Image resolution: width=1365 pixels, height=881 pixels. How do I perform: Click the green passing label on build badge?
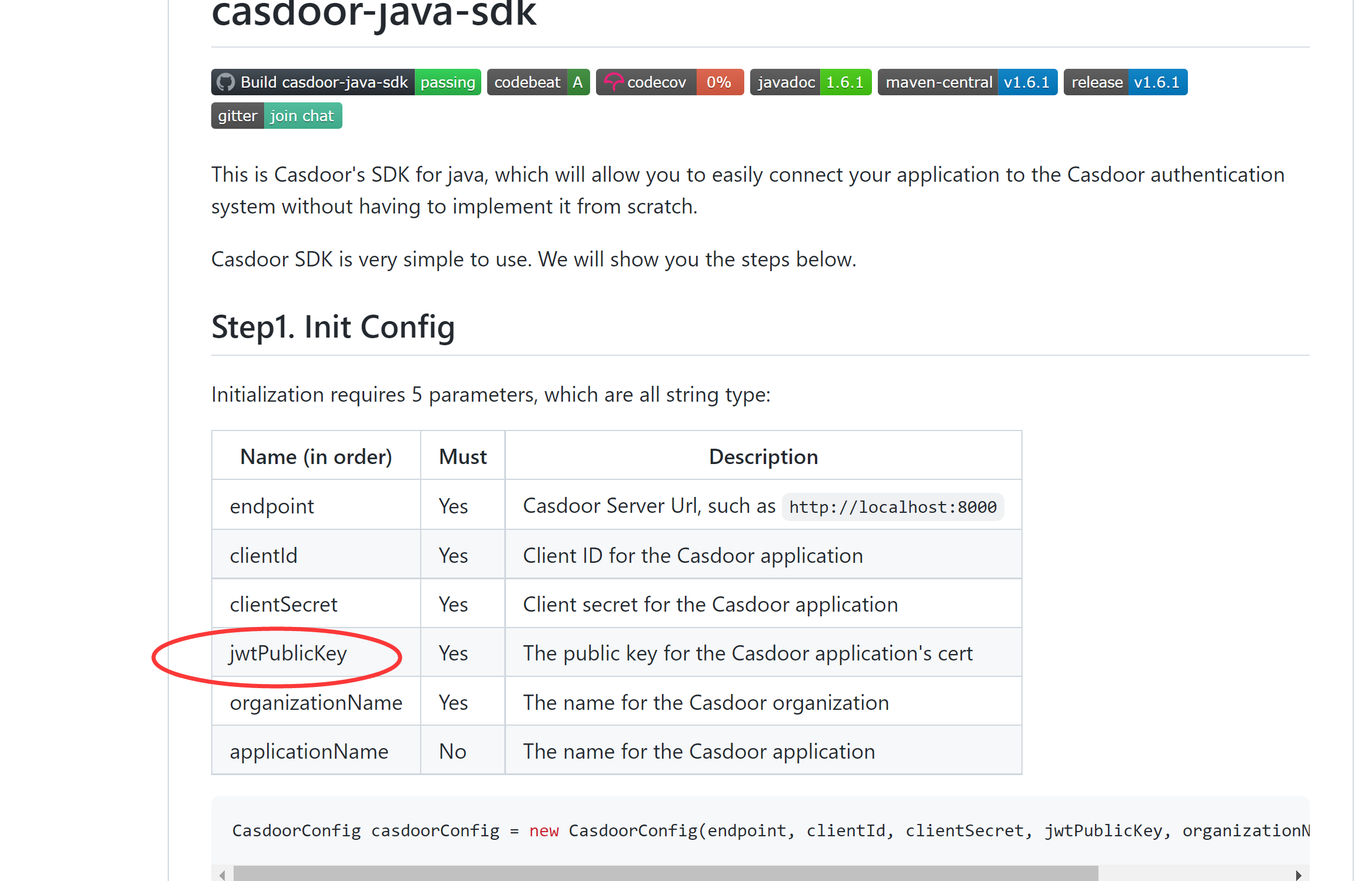(448, 82)
